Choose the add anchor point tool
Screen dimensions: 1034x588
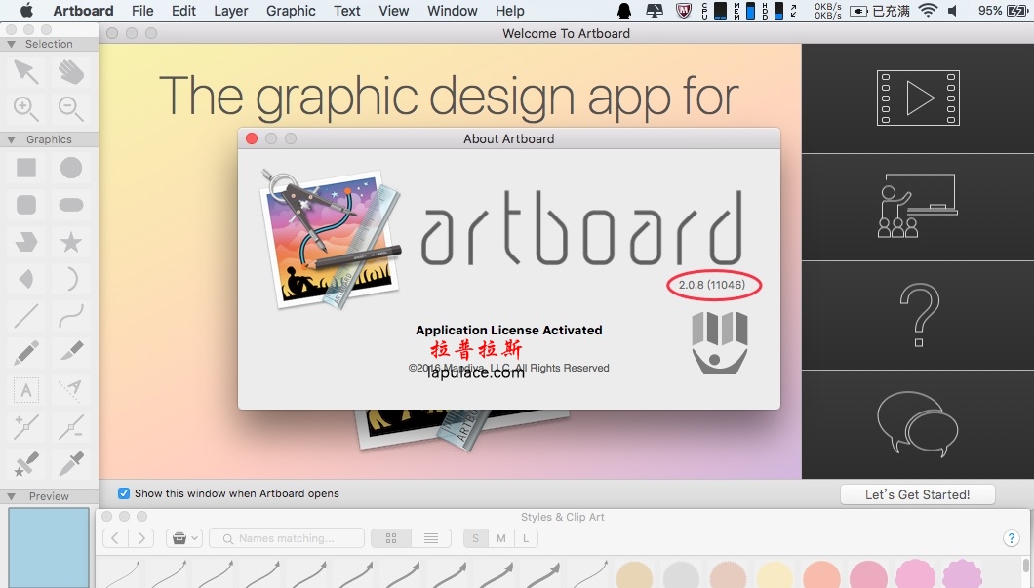click(x=26, y=427)
